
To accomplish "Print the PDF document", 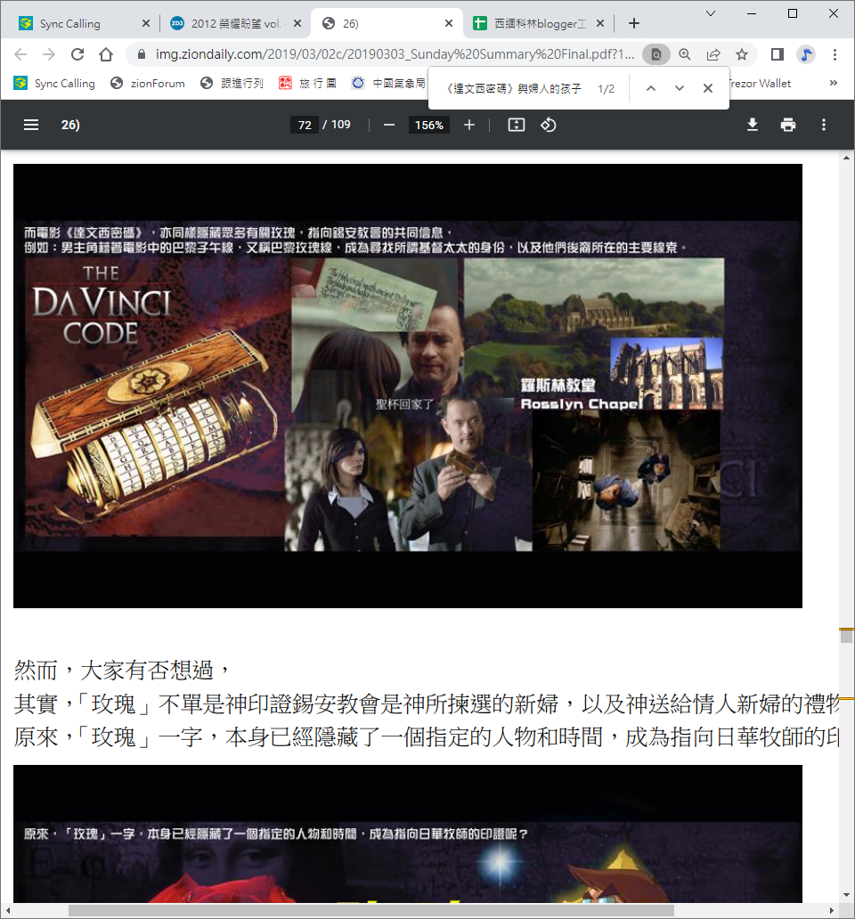I will tap(788, 125).
